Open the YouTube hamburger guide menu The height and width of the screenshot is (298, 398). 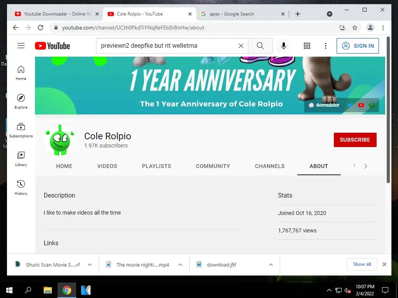[21, 46]
